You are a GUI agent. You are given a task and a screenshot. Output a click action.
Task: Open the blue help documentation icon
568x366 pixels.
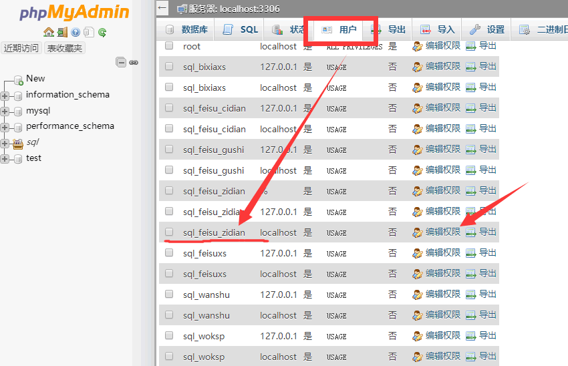click(x=76, y=32)
